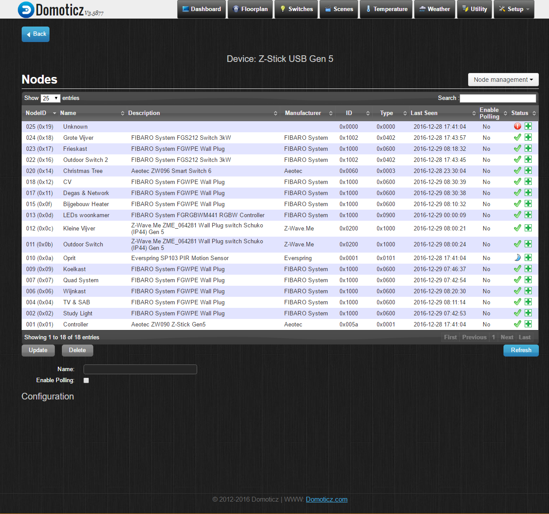Screen dimensions: 549x514
Task: Open the Weather tab
Action: click(x=435, y=9)
